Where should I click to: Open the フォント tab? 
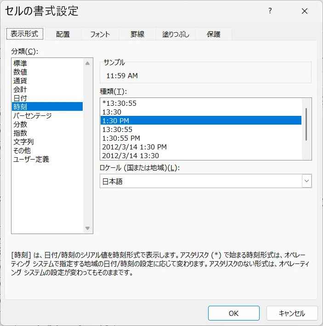[100, 34]
